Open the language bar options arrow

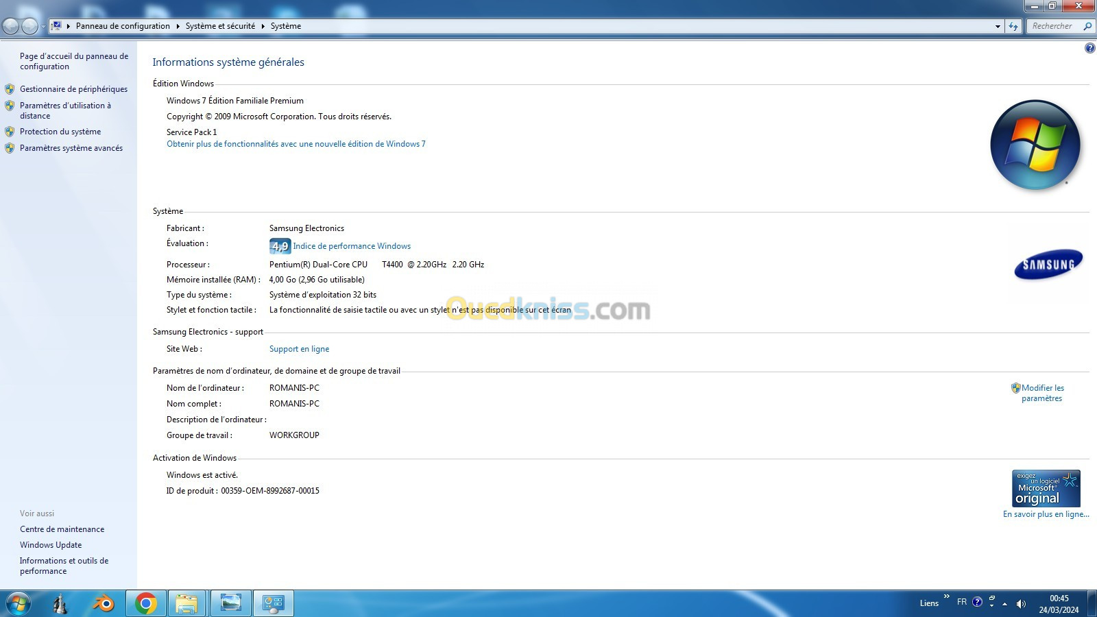click(x=991, y=607)
